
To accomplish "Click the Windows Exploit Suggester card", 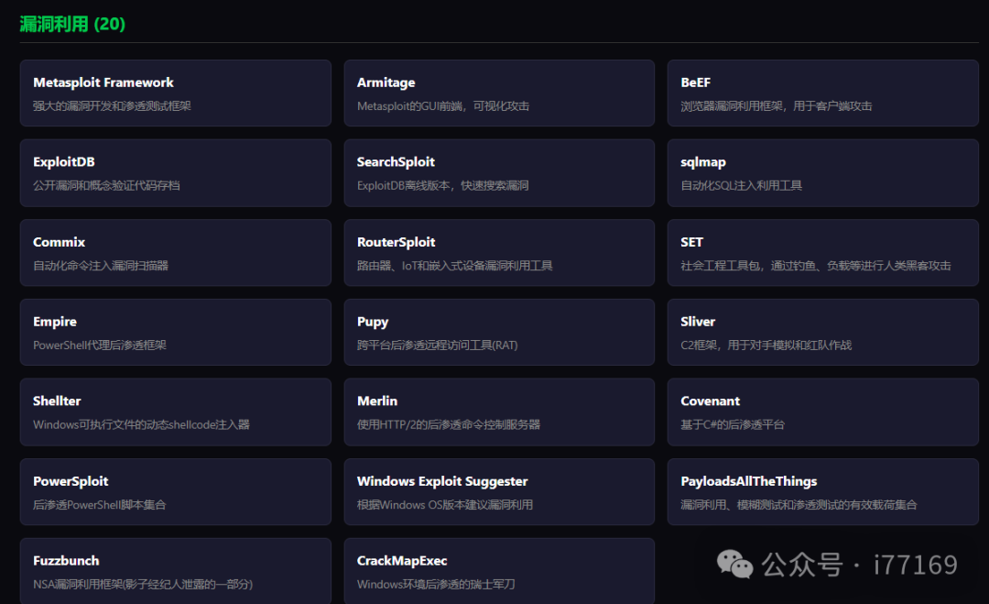I will coord(499,492).
